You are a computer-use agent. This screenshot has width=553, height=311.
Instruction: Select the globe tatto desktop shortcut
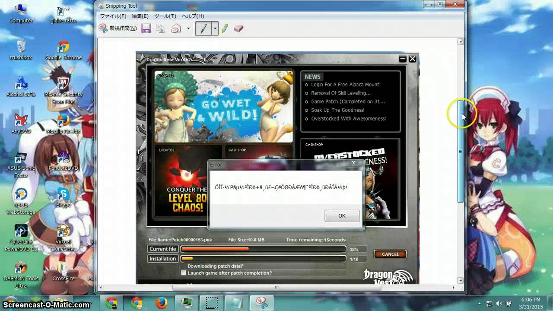(64, 14)
